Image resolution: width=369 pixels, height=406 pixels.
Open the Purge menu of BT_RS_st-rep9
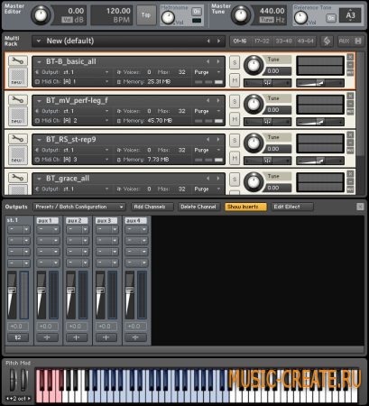[208, 150]
